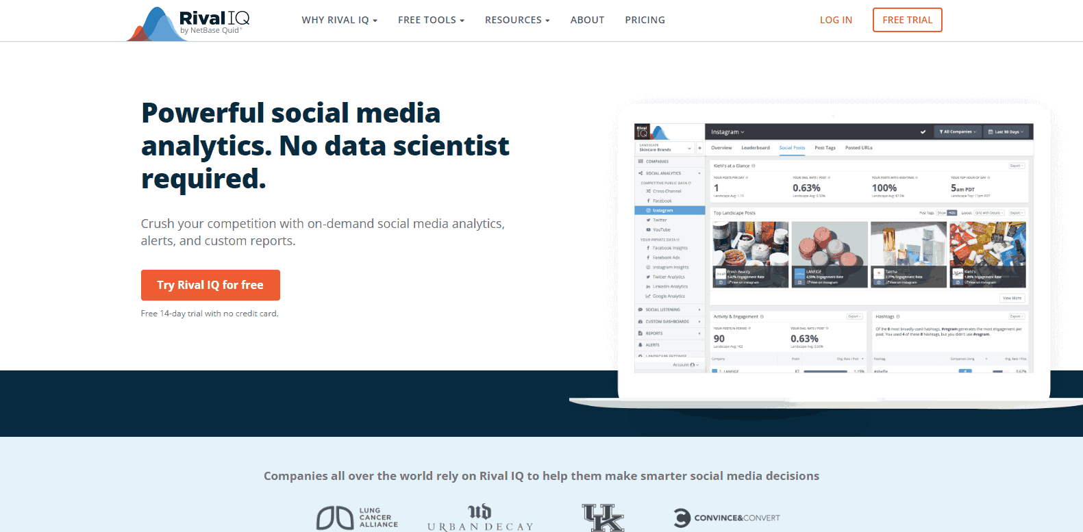The height and width of the screenshot is (532, 1083).
Task: Open the YouTube icon in dashboard sidebar
Action: (648, 229)
